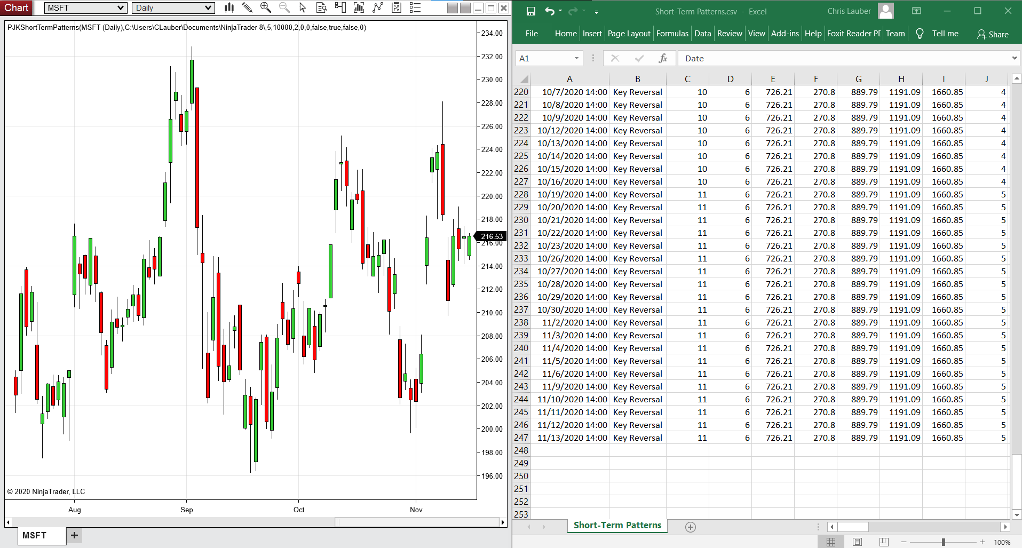The height and width of the screenshot is (548, 1022).
Task: Add a new sheet with the plus icon
Action: 690,527
